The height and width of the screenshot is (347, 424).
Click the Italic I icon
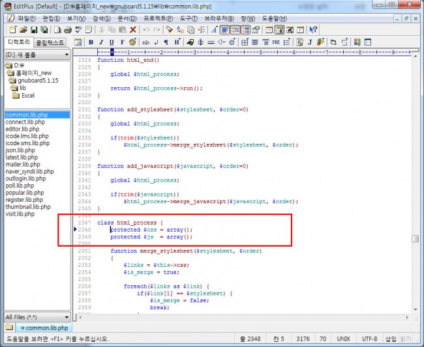pyautogui.click(x=101, y=42)
